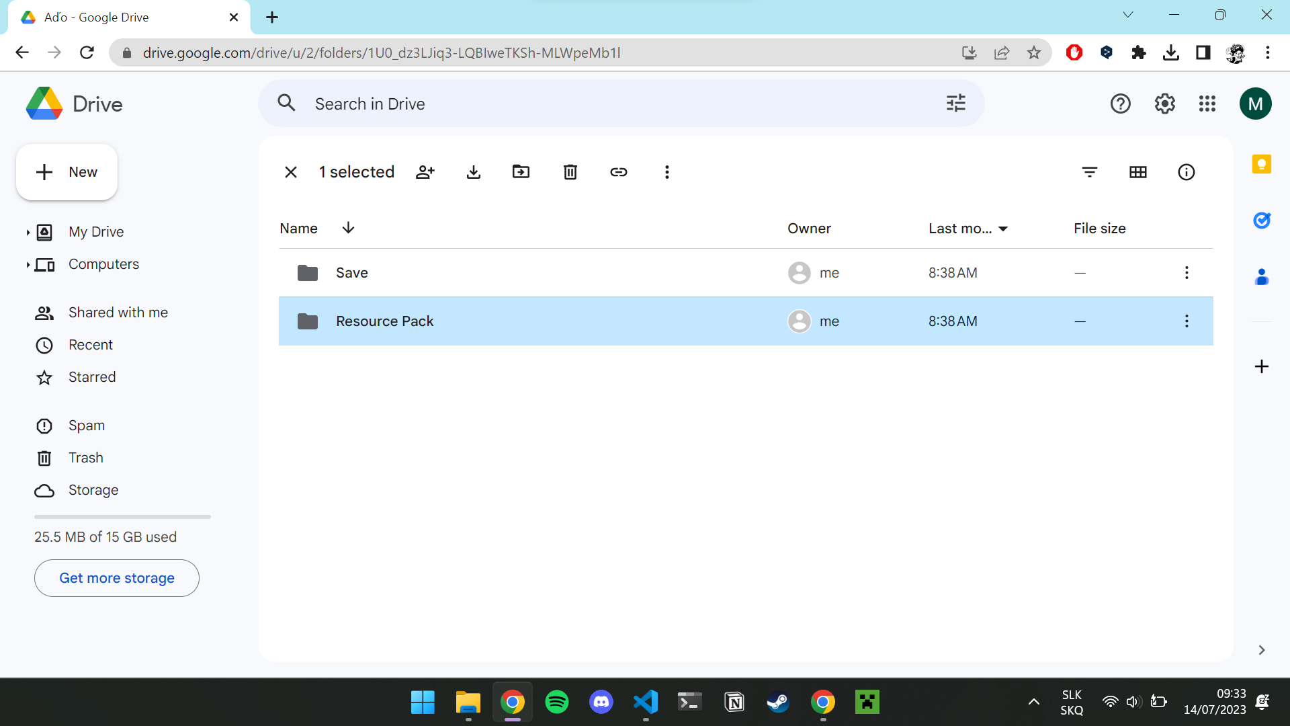Expand the My Drive tree

pos(28,233)
